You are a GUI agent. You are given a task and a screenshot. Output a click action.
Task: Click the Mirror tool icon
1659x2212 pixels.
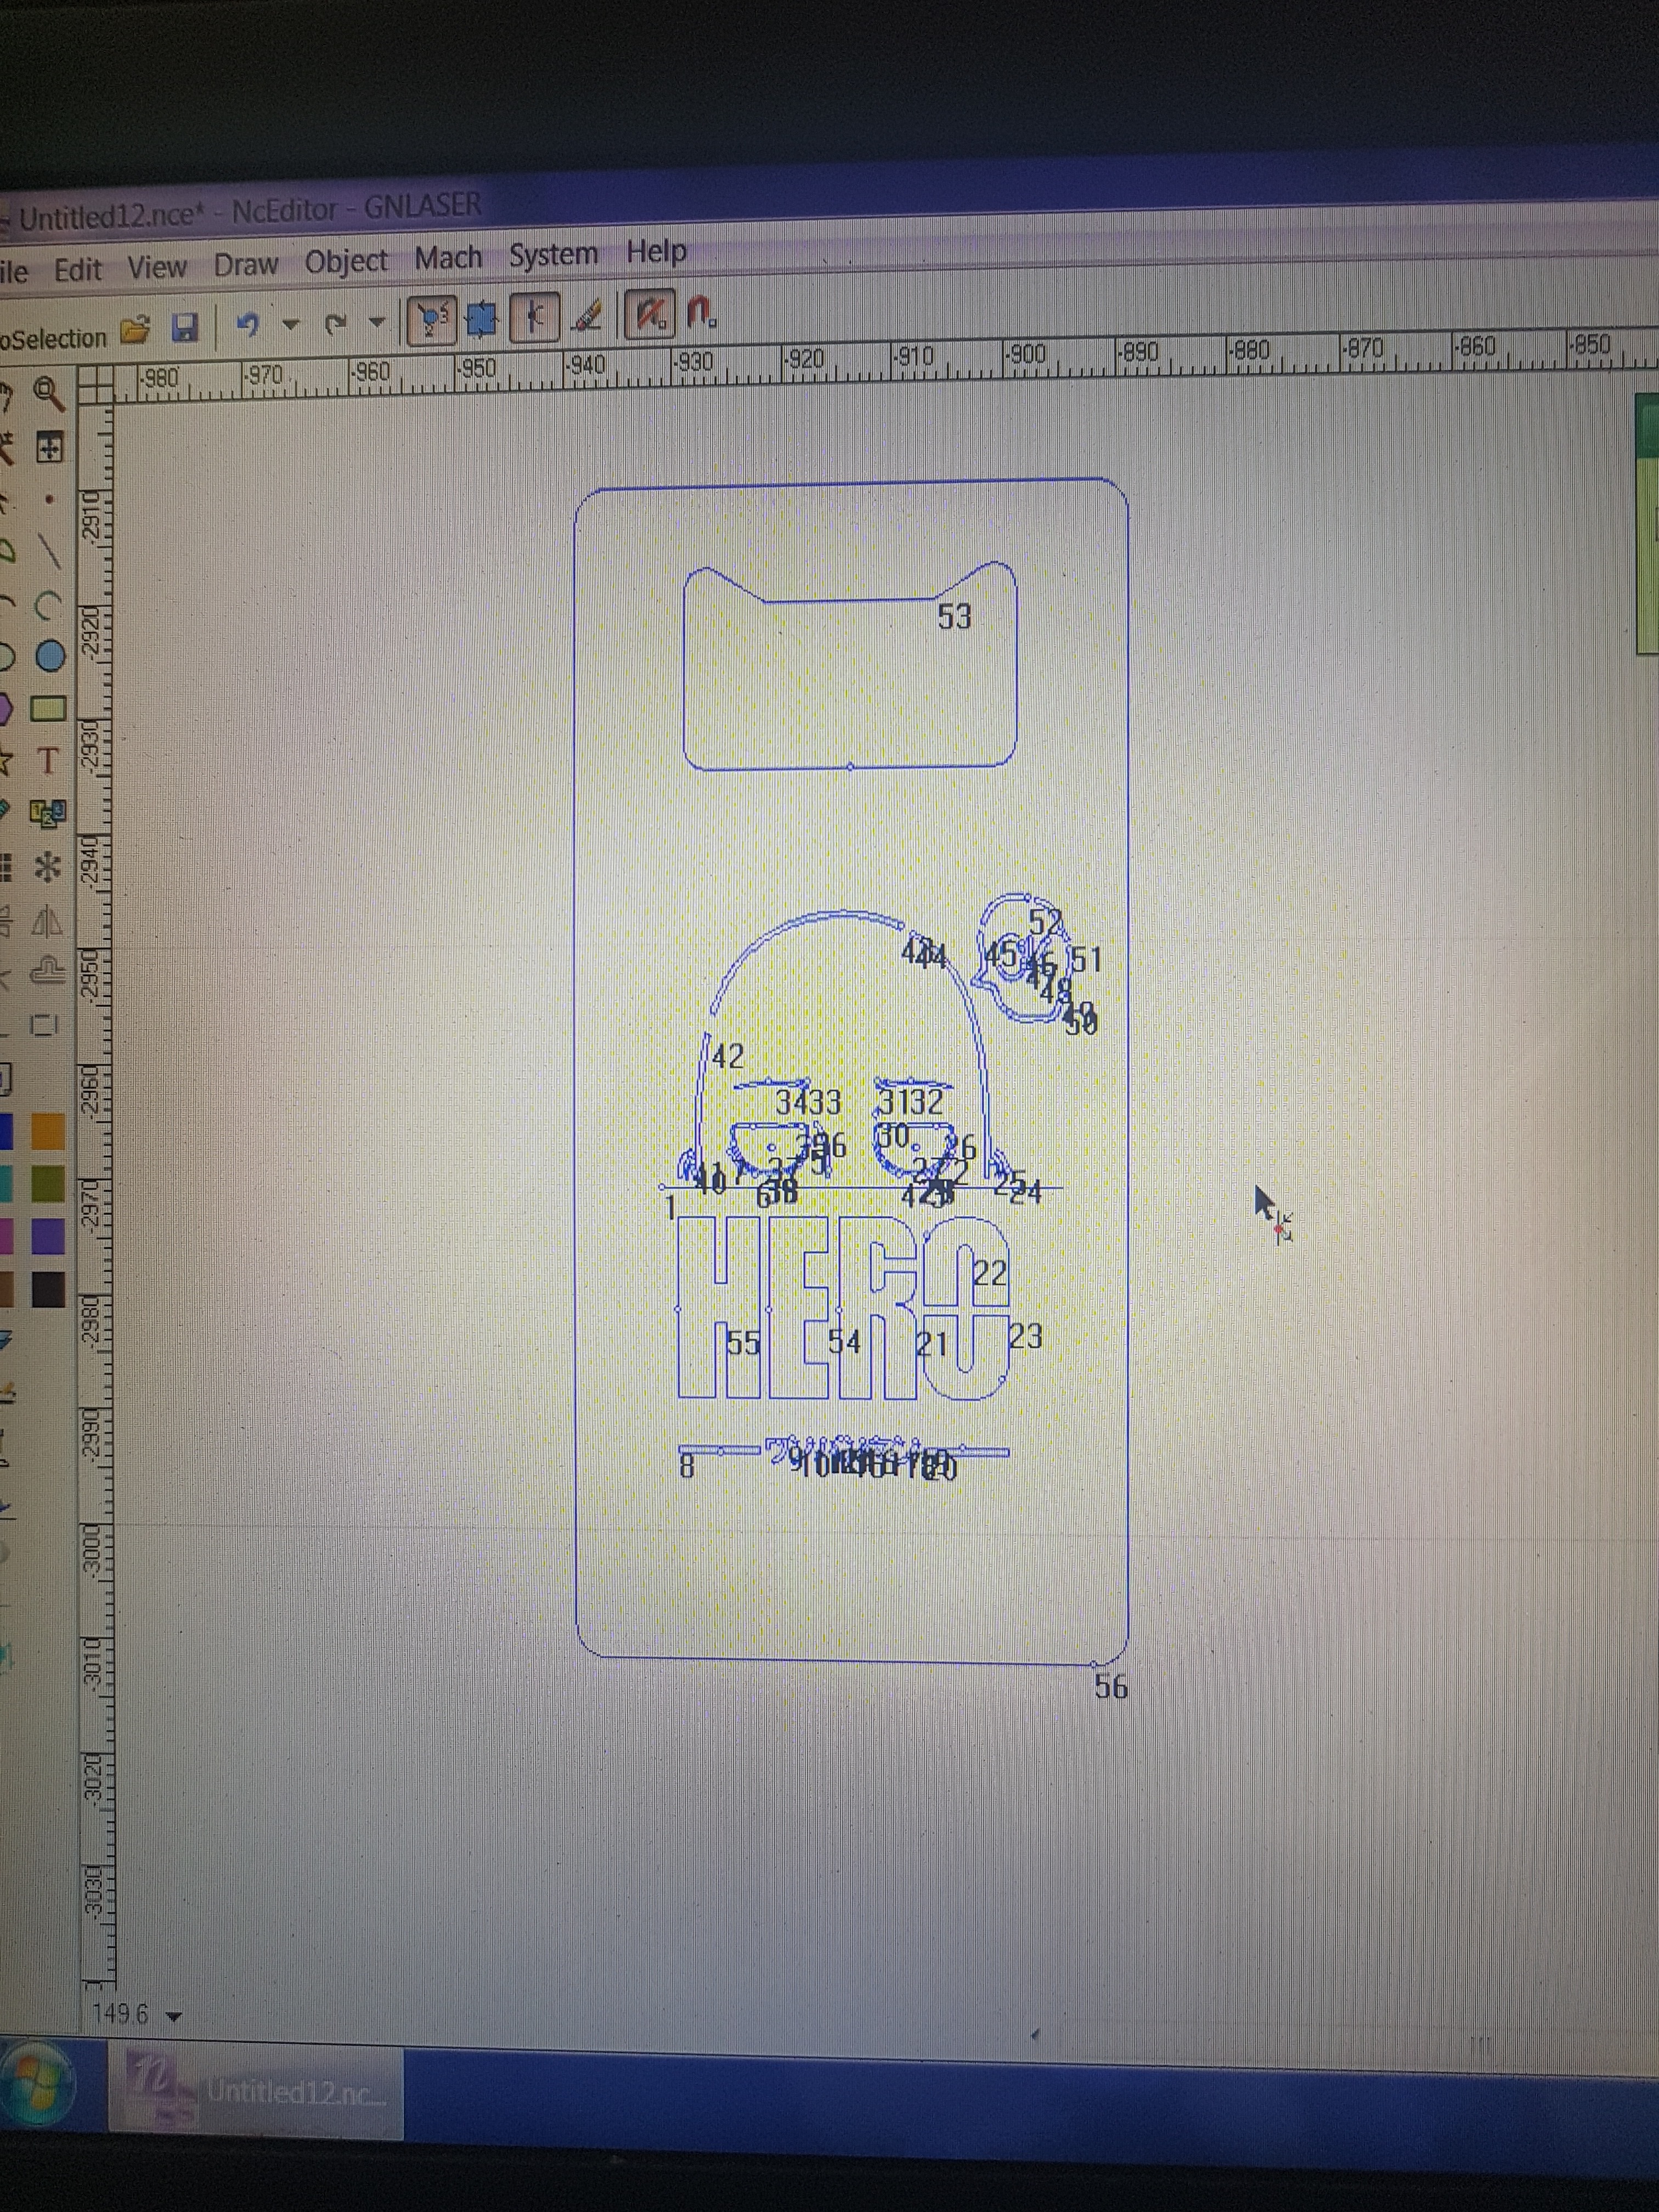46,922
